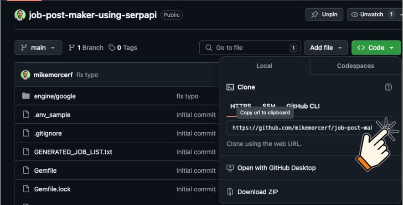The height and width of the screenshot is (205, 403).
Task: Open the .env_sample file
Action: click(52, 115)
